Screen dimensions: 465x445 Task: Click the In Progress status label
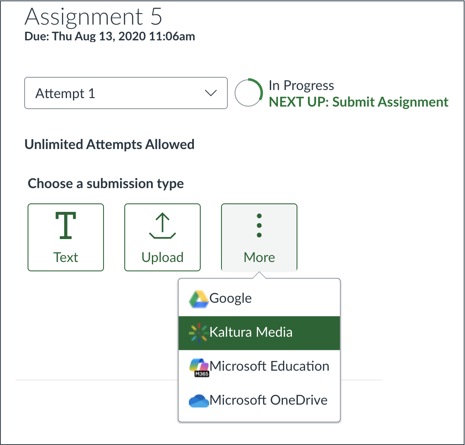click(x=301, y=85)
